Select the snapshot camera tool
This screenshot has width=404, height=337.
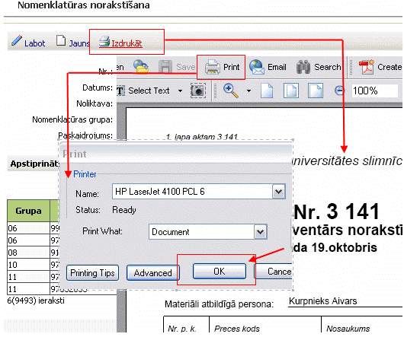[198, 91]
